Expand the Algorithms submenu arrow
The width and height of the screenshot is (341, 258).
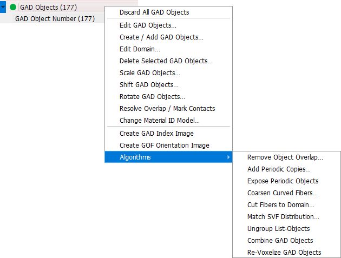point(228,157)
